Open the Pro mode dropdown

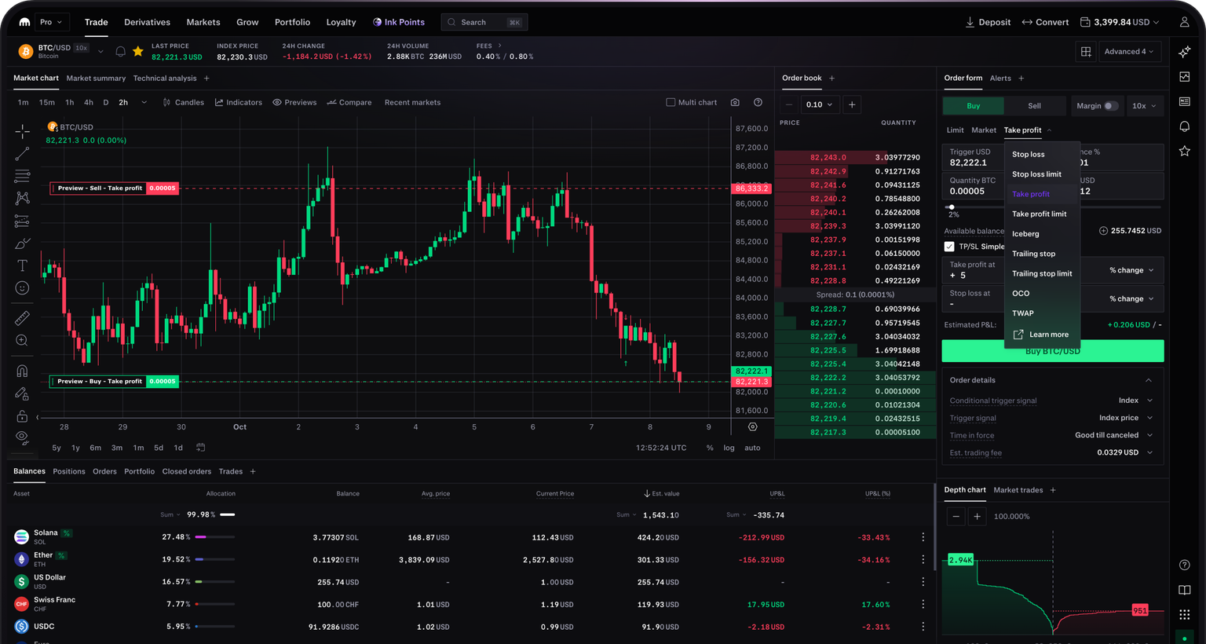[51, 22]
